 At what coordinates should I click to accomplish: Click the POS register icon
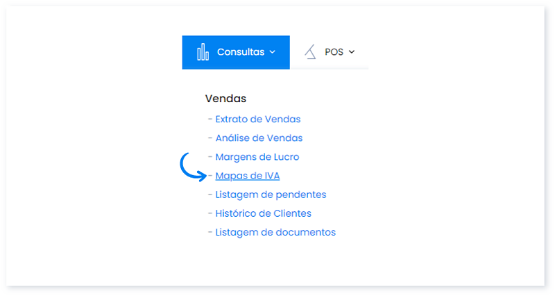[x=310, y=52]
